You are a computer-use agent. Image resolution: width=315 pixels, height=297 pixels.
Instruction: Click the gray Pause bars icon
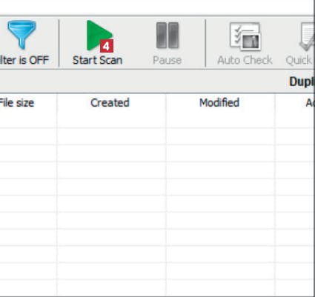(x=168, y=35)
